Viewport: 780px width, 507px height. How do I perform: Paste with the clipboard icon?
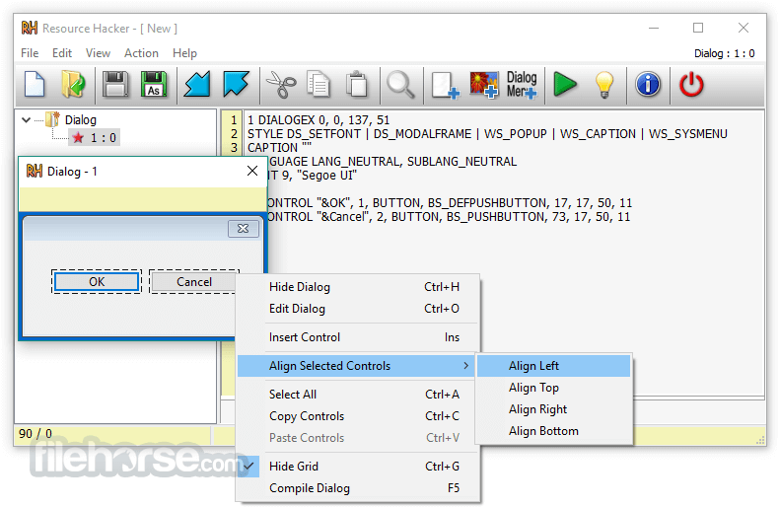(x=357, y=84)
